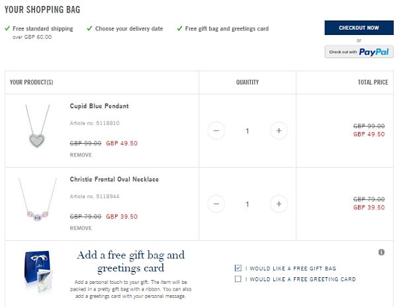Click the Christie Frontal Oval Necklace title
This screenshot has height=307, width=397.
114,180
